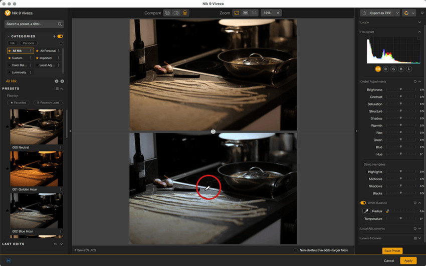Expand the Loupe panel
This screenshot has width=426, height=266.
pyautogui.click(x=419, y=22)
